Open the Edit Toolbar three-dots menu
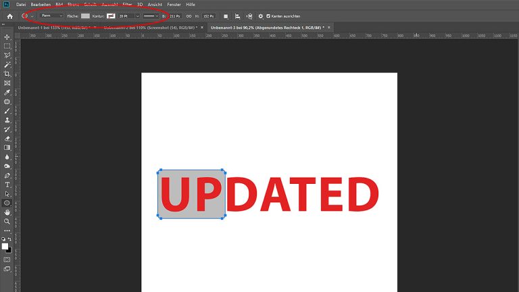The image size is (519, 292). 7,230
